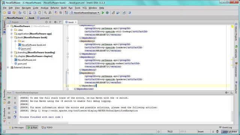Expand the application module node

[12, 34]
